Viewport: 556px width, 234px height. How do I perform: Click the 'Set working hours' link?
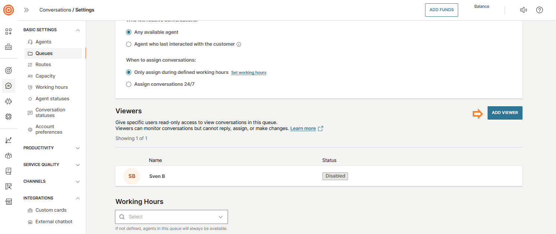pos(248,73)
